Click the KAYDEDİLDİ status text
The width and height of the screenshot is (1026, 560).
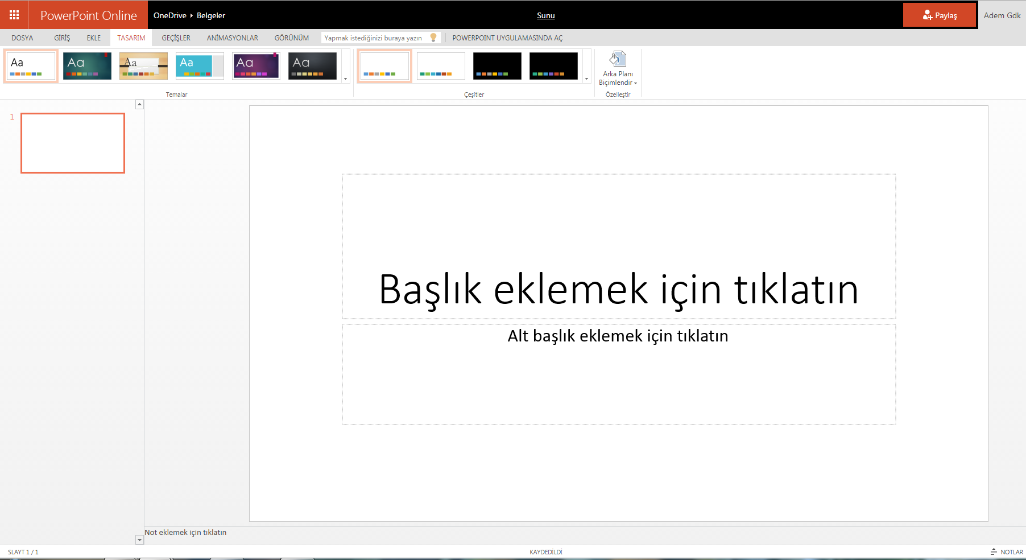546,552
